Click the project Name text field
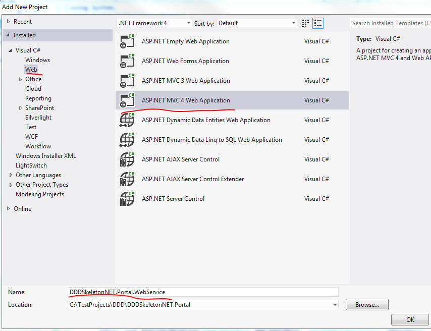 pyautogui.click(x=203, y=292)
